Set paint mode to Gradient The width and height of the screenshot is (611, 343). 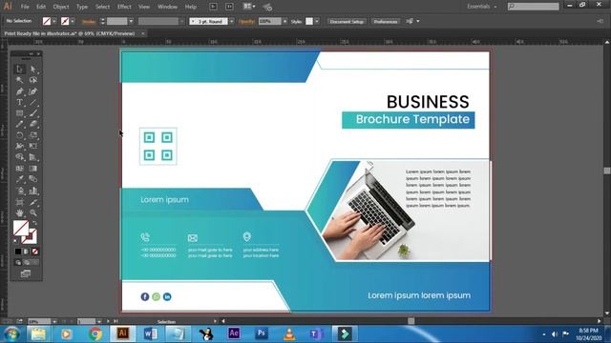pyautogui.click(x=26, y=252)
